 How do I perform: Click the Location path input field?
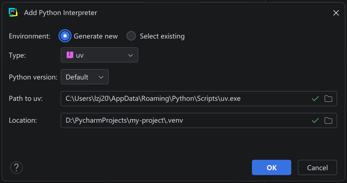tap(199, 120)
